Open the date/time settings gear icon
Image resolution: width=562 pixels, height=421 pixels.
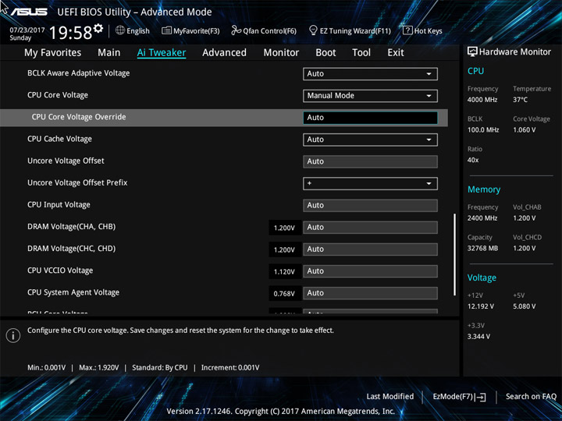tap(98, 29)
